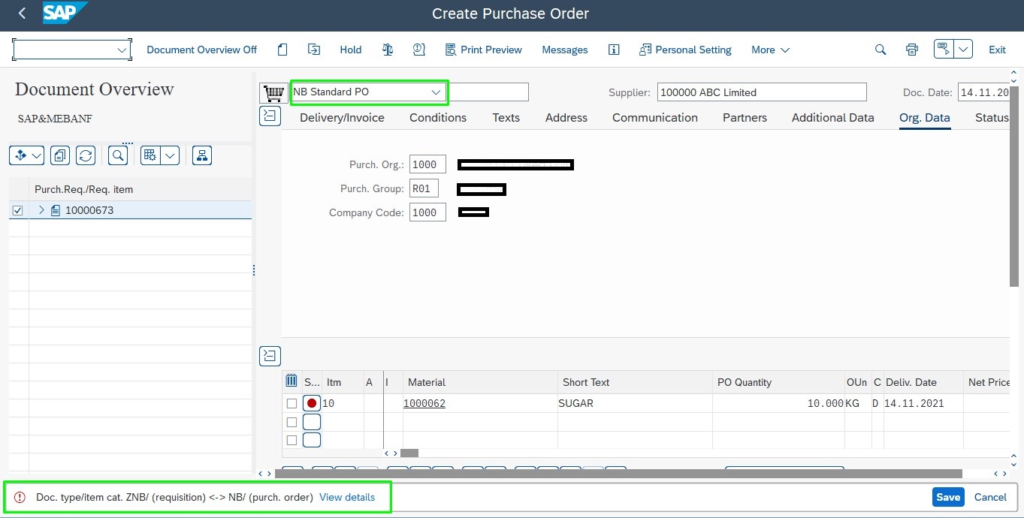Open the Delivery/Invoice tab

pyautogui.click(x=342, y=118)
